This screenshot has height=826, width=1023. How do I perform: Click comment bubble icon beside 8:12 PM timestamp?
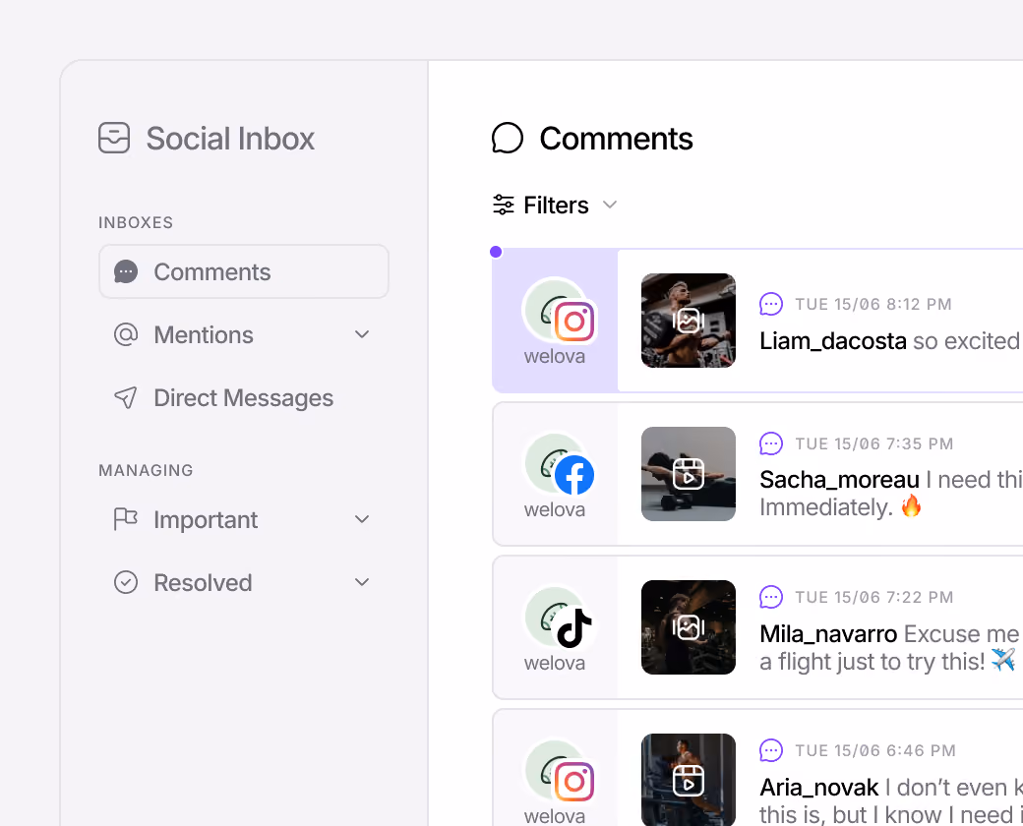click(771, 304)
